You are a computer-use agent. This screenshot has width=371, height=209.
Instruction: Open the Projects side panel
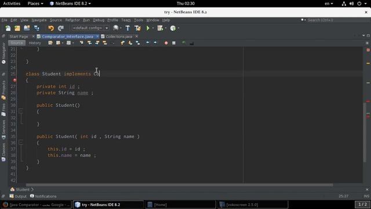(3, 90)
